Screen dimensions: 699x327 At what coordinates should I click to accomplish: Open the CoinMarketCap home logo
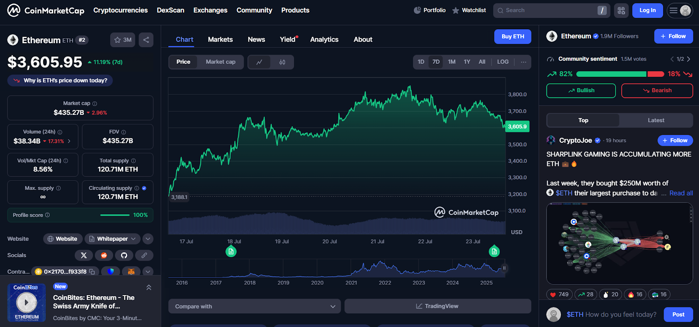tap(46, 10)
